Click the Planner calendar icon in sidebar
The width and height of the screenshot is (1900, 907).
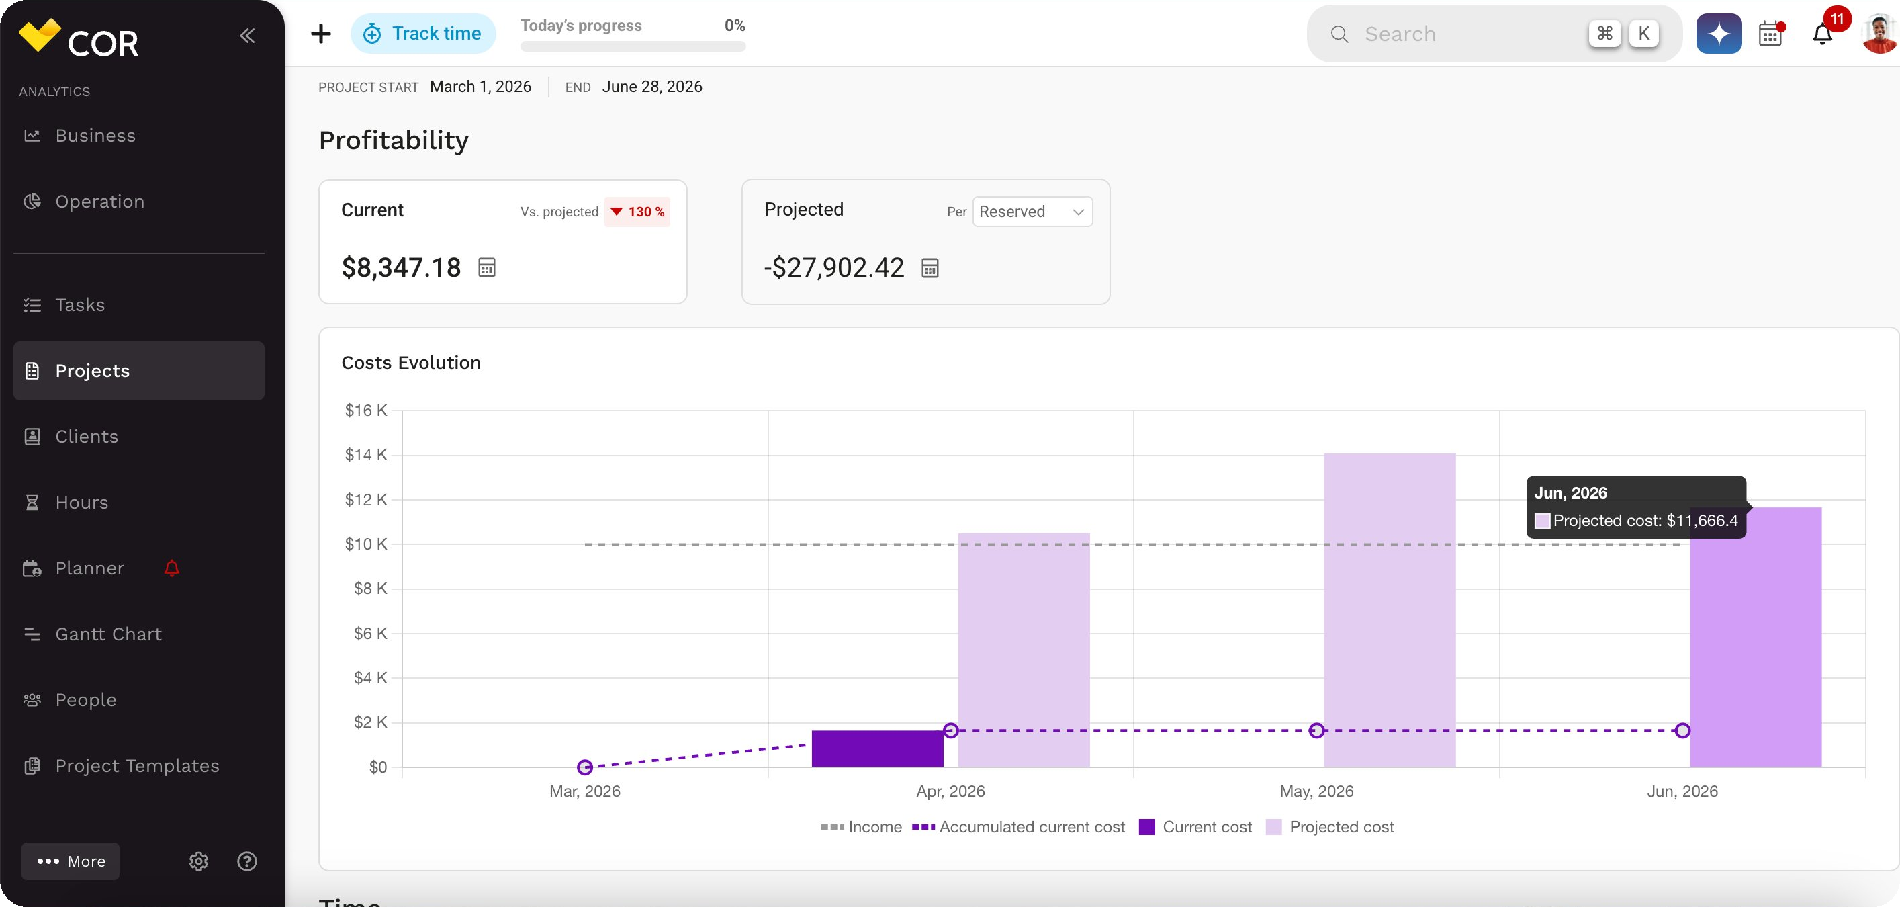32,568
